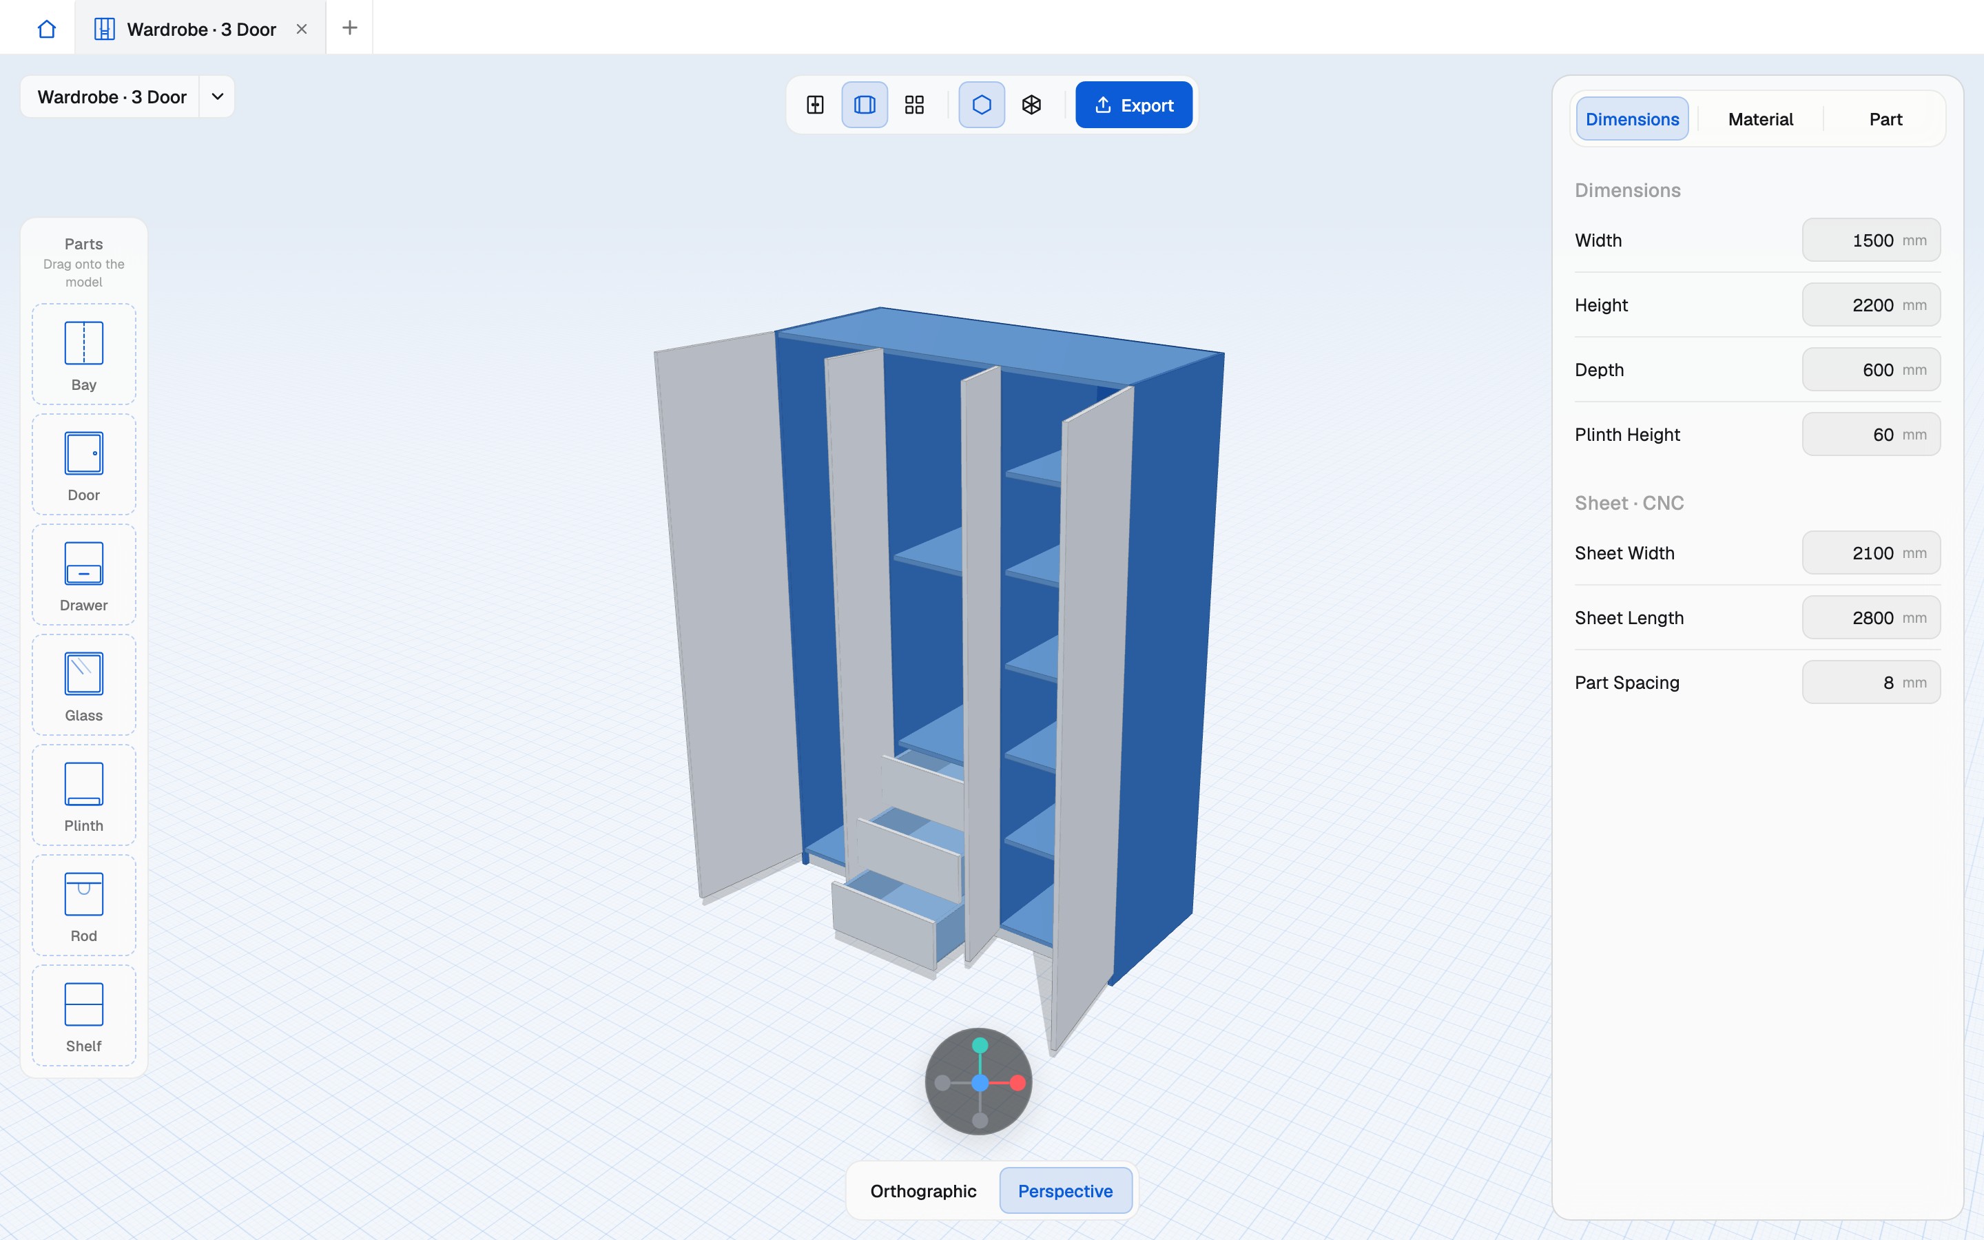Select the Drawer part icon

click(x=83, y=575)
